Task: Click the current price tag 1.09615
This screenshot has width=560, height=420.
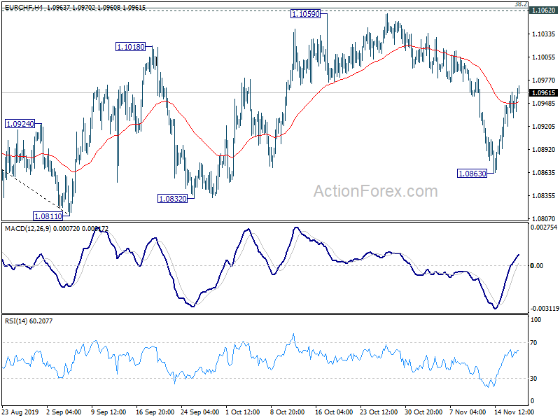Action: (x=544, y=93)
